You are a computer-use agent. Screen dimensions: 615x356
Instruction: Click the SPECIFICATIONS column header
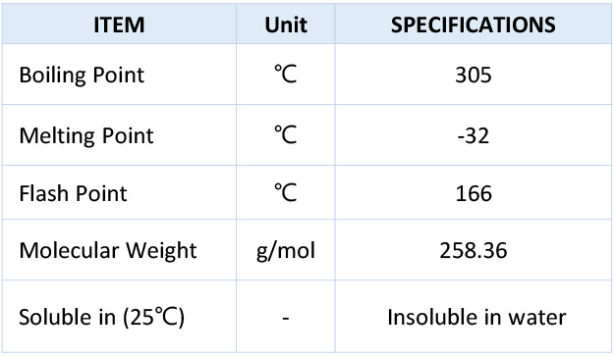473,25
